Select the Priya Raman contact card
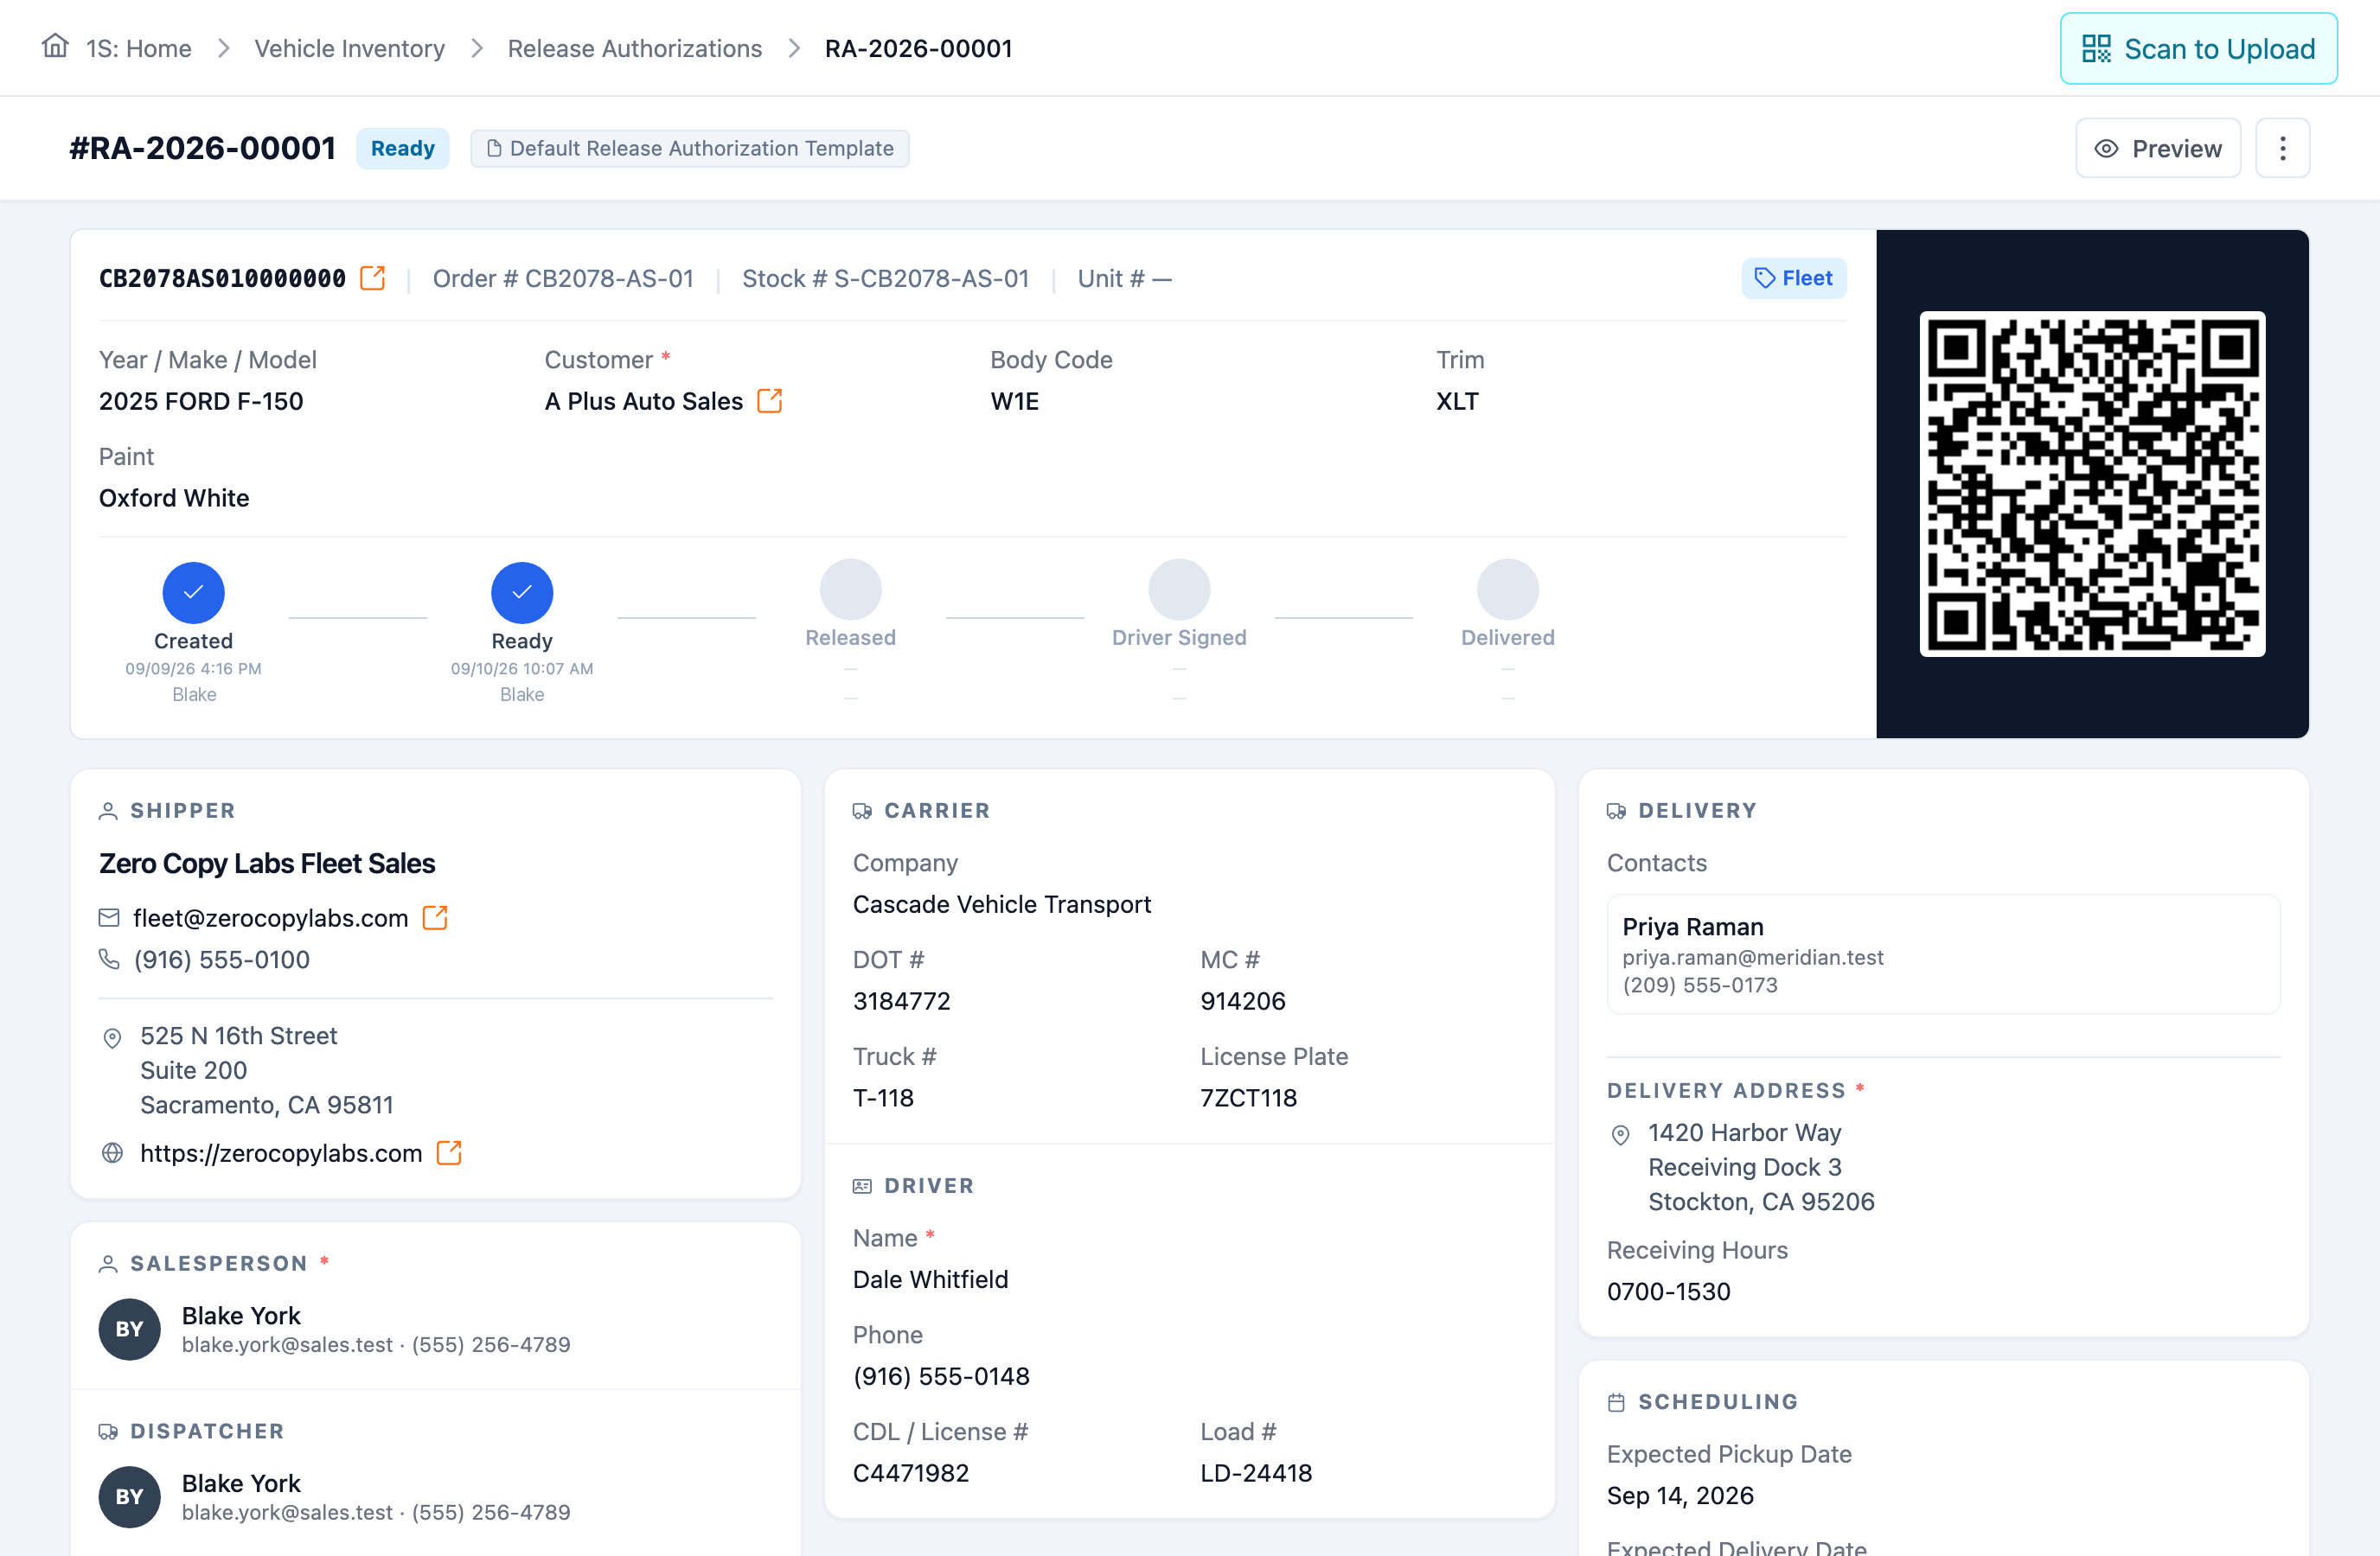Image resolution: width=2380 pixels, height=1556 pixels. 1943,954
